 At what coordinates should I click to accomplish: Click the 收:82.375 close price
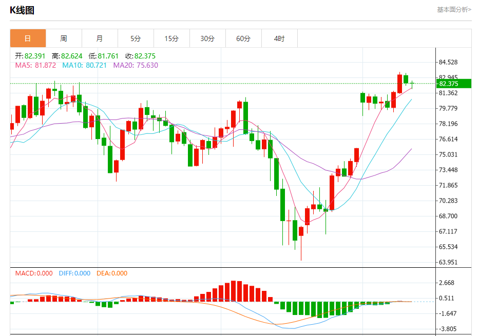140,56
